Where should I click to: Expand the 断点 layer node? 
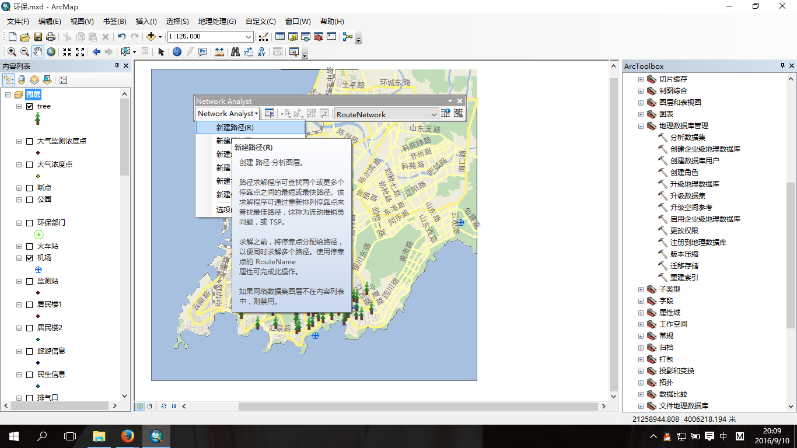(x=19, y=188)
